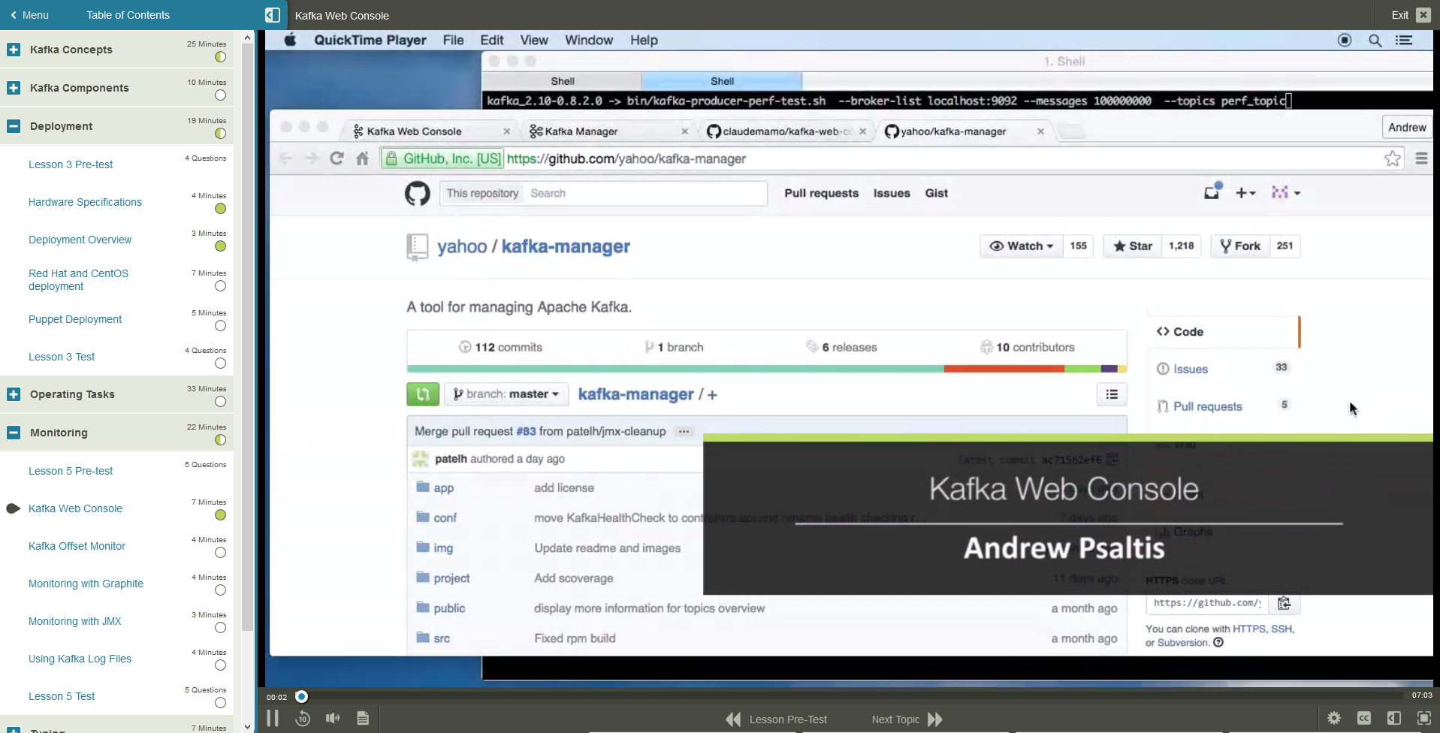Toggle side panel view in player bar
This screenshot has width=1440, height=733.
pyautogui.click(x=1393, y=719)
